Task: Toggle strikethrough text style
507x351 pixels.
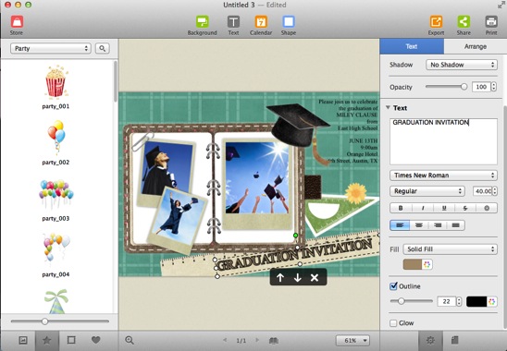Action: point(465,208)
